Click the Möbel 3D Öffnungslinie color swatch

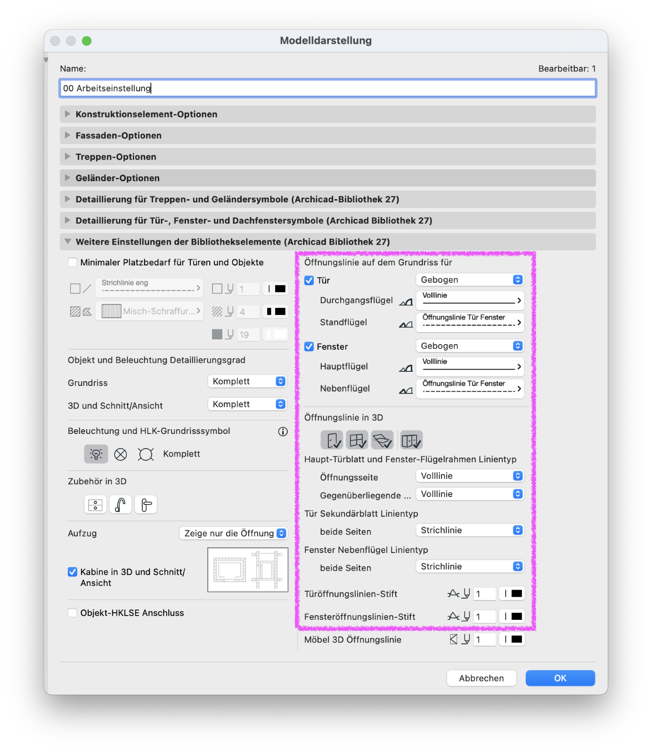click(x=512, y=640)
